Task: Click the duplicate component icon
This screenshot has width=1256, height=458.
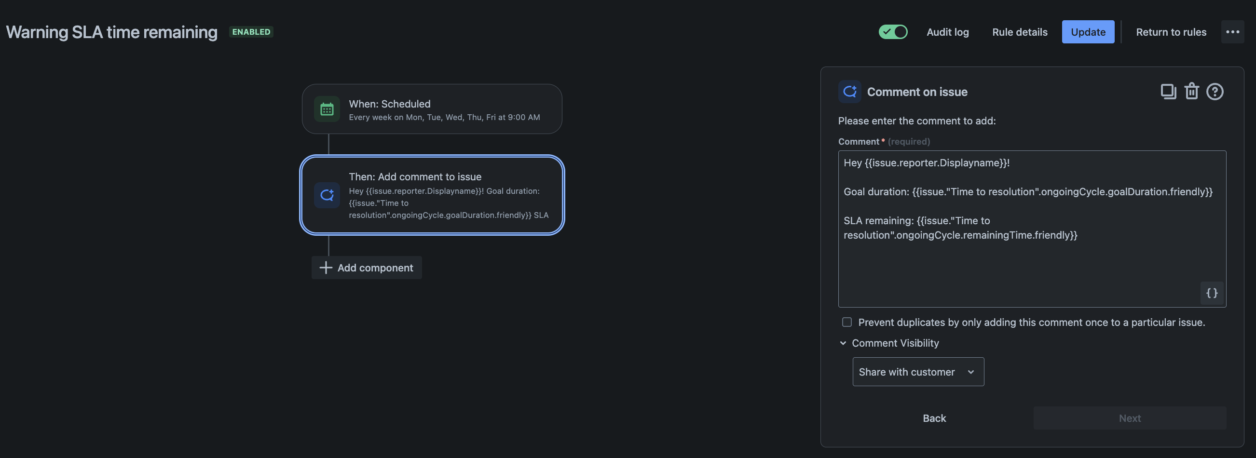Action: 1168,92
